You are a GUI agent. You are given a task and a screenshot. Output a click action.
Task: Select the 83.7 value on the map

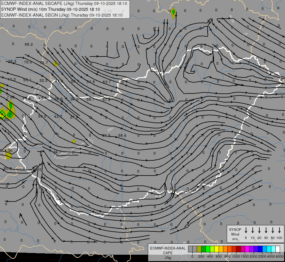[107, 82]
